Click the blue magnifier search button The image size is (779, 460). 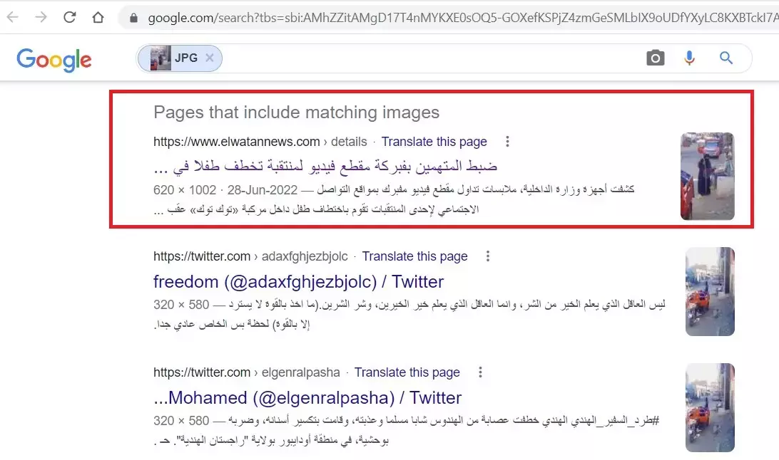click(725, 58)
